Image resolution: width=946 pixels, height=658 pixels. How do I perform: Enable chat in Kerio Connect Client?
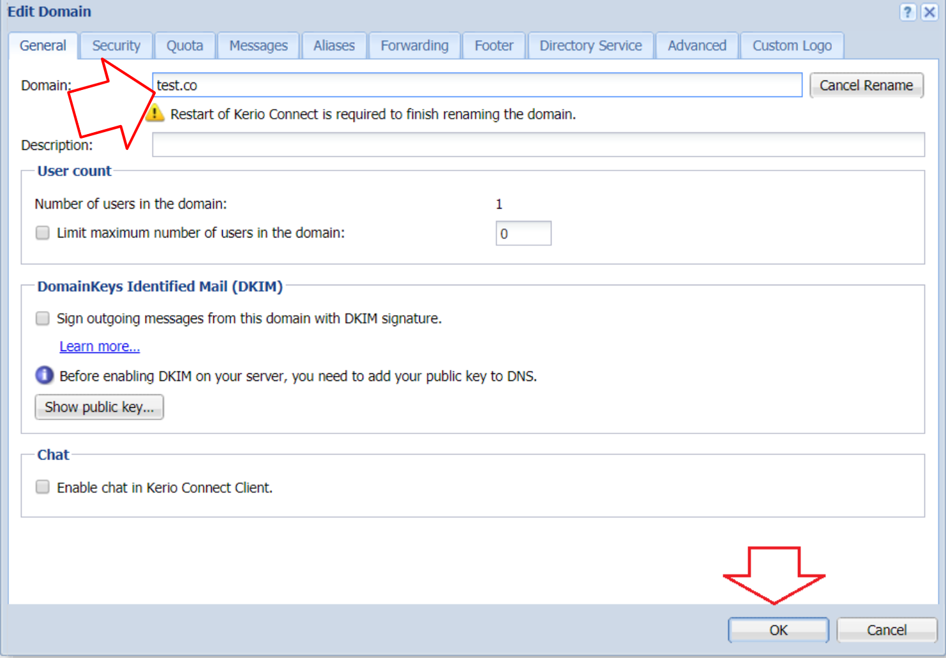pyautogui.click(x=43, y=487)
